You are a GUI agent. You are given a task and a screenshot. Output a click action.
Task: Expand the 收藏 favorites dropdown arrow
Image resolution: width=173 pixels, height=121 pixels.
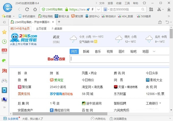[14, 16]
